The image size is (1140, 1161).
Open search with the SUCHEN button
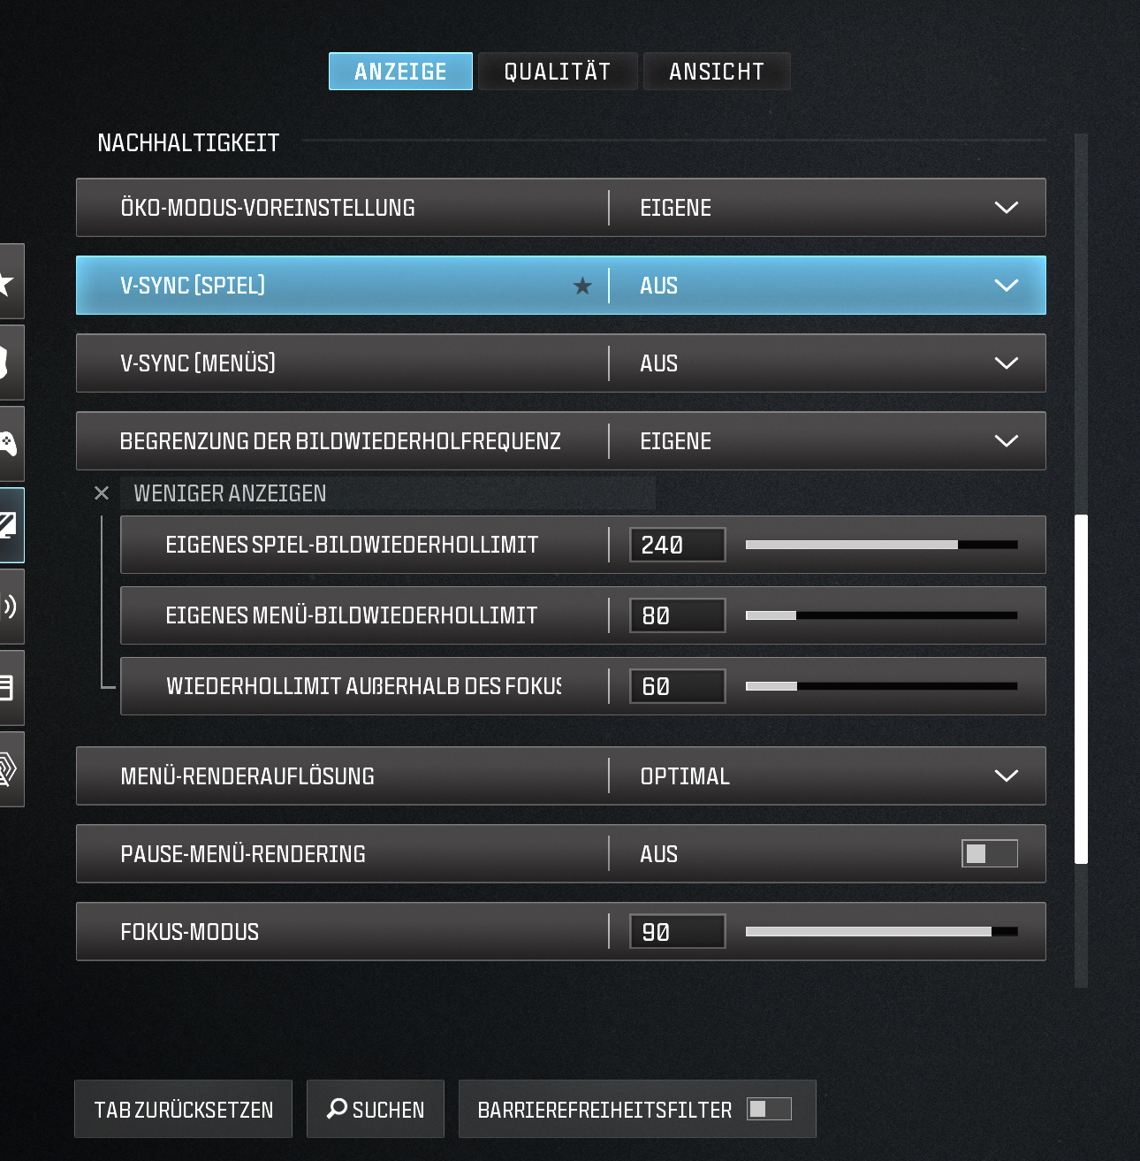(375, 1109)
